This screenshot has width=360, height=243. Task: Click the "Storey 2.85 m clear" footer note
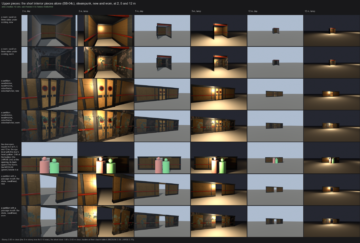pyautogui.click(x=68, y=239)
